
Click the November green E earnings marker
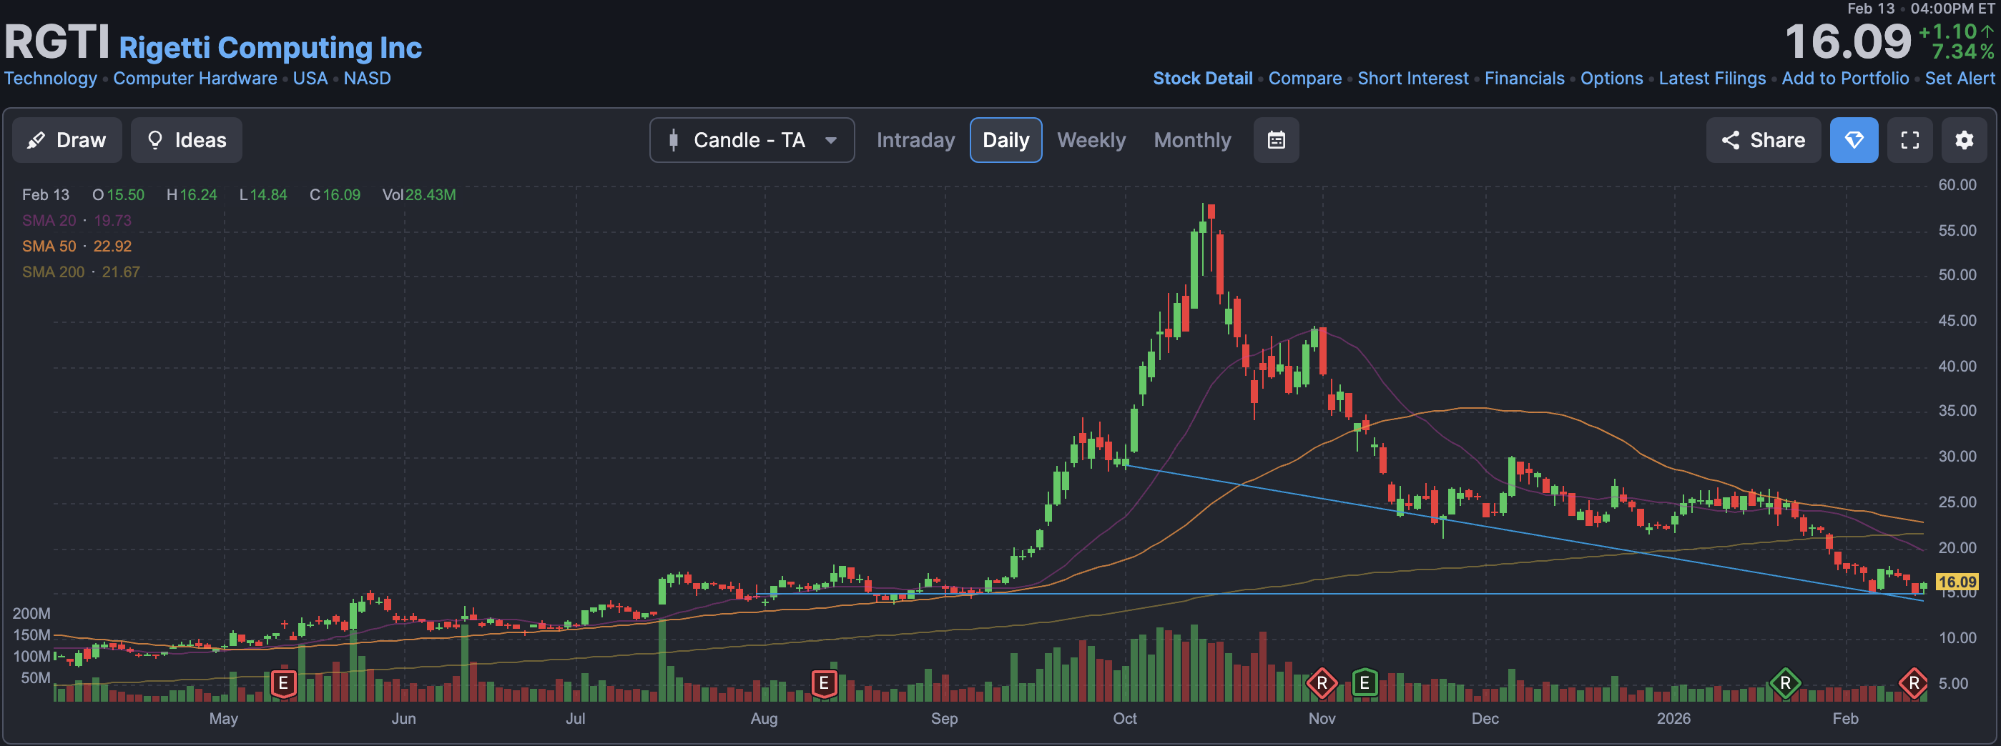coord(1365,683)
